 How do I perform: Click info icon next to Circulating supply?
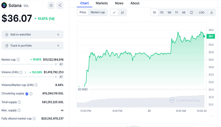[31, 94]
